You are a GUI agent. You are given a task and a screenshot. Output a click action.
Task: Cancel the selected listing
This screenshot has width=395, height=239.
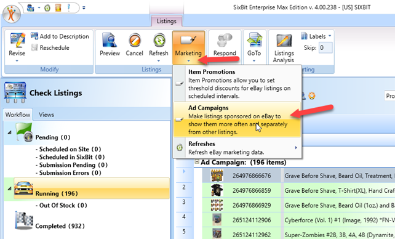point(134,44)
